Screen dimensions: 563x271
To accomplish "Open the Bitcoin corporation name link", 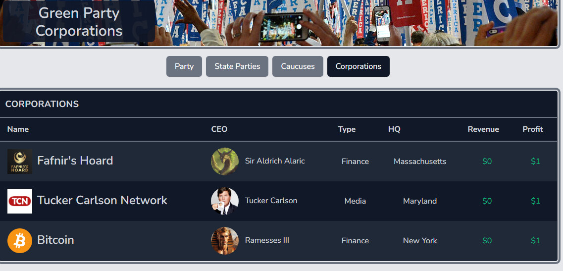I will click(x=55, y=240).
